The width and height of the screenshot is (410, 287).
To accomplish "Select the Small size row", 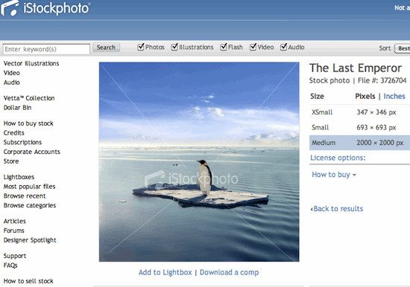I will point(359,127).
